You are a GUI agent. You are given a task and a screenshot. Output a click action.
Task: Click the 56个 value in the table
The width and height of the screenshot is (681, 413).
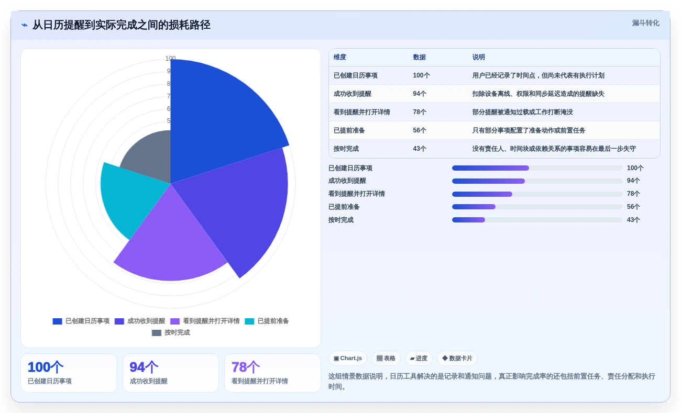click(420, 130)
